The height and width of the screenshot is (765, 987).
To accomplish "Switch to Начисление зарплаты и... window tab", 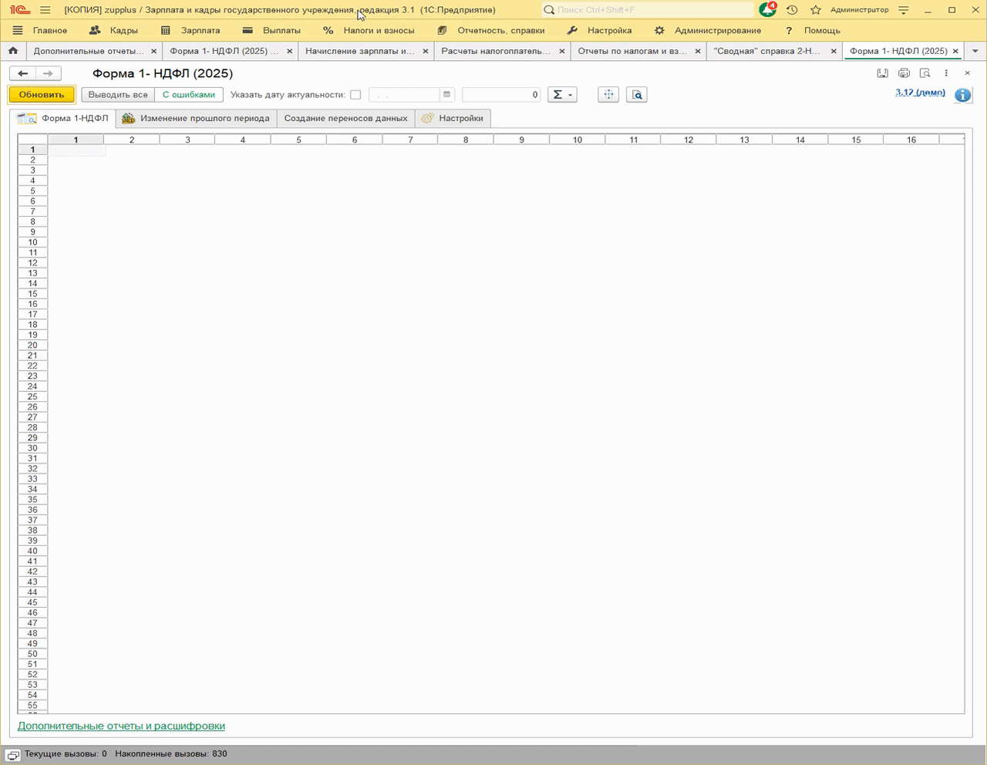I will click(360, 51).
